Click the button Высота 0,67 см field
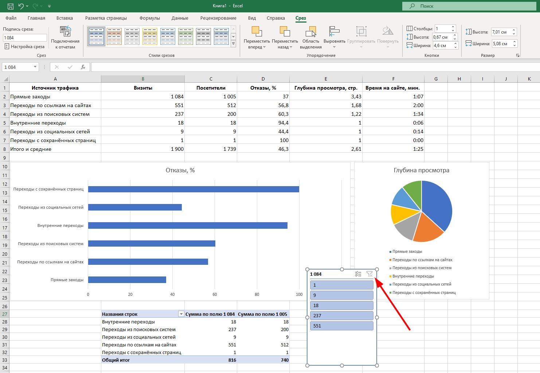 442,37
